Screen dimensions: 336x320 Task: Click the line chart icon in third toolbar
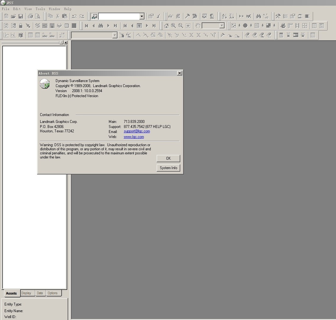click(x=6, y=35)
